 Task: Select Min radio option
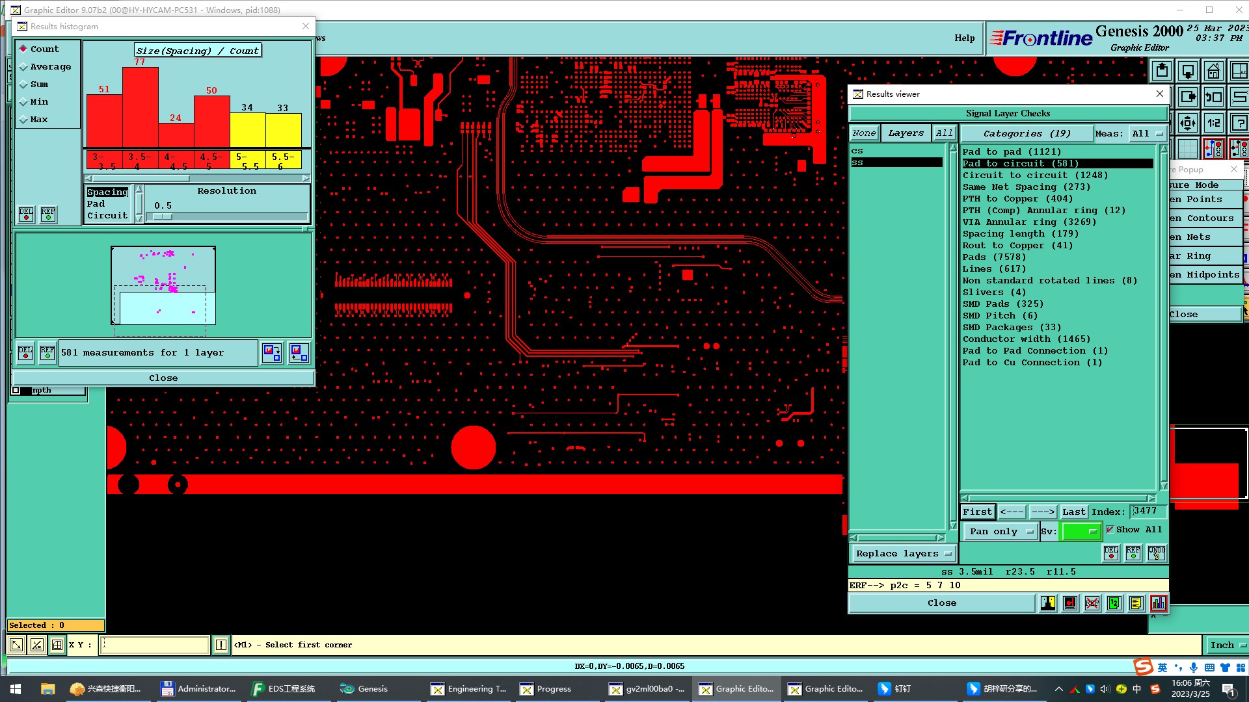(x=34, y=101)
